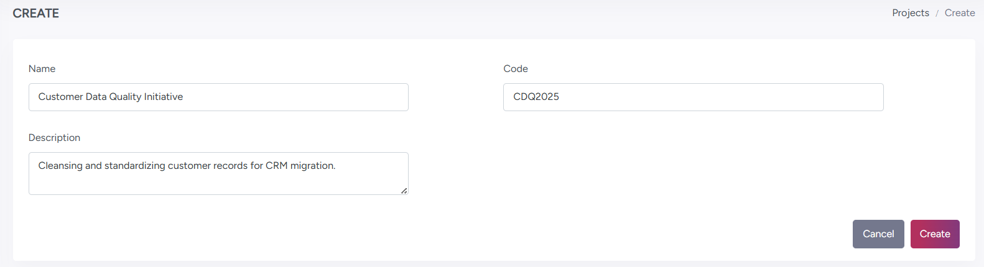The image size is (984, 267).
Task: Submit the form with Create button
Action: [x=934, y=234]
